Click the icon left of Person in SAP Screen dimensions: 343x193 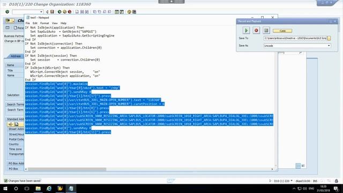click(x=8, y=28)
